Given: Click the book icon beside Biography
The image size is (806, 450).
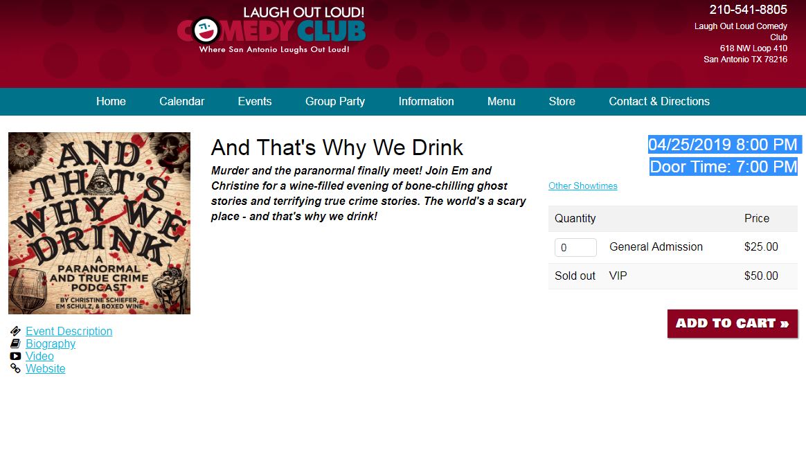Looking at the screenshot, I should pos(15,343).
